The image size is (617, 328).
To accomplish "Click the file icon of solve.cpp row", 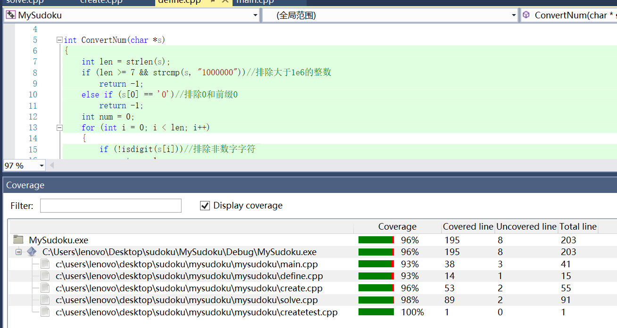I will 45,300.
